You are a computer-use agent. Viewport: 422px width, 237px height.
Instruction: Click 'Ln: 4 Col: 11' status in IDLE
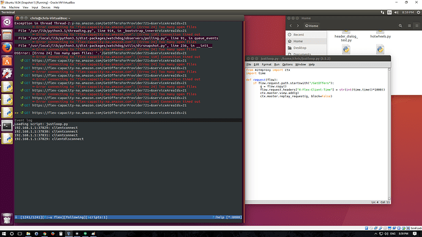(380, 202)
